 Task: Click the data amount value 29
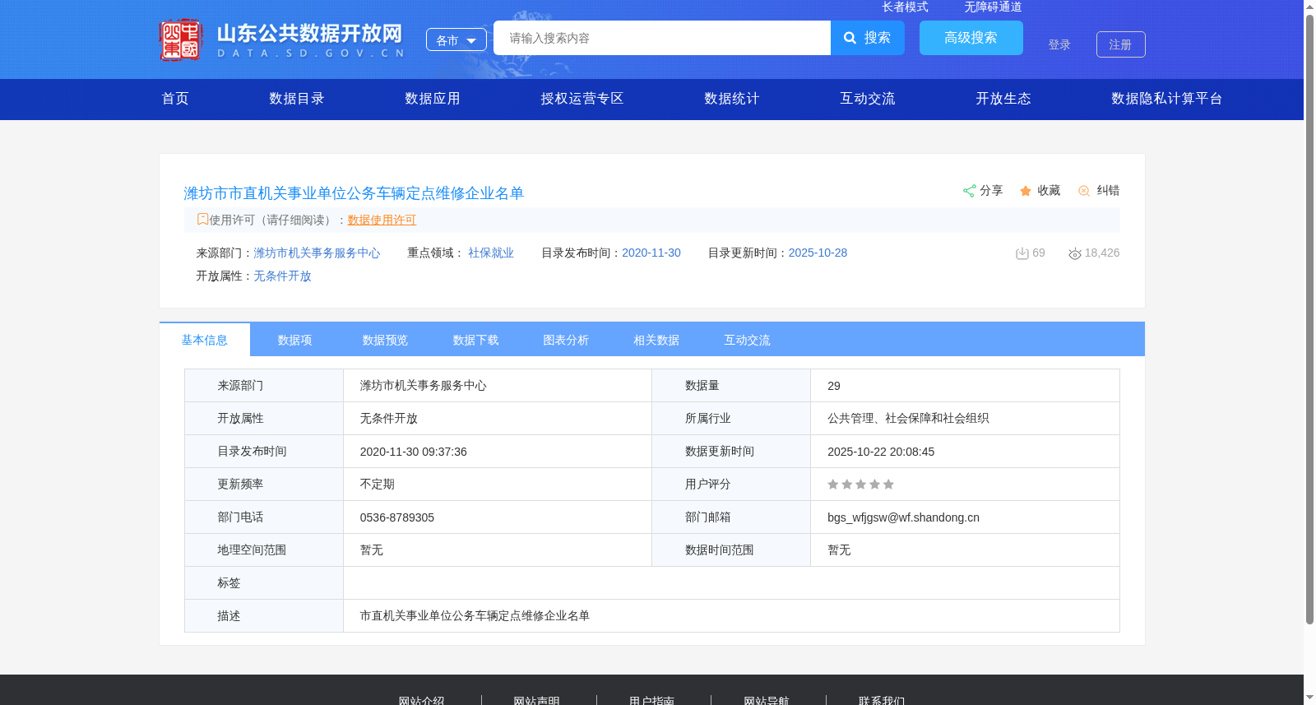pos(834,386)
